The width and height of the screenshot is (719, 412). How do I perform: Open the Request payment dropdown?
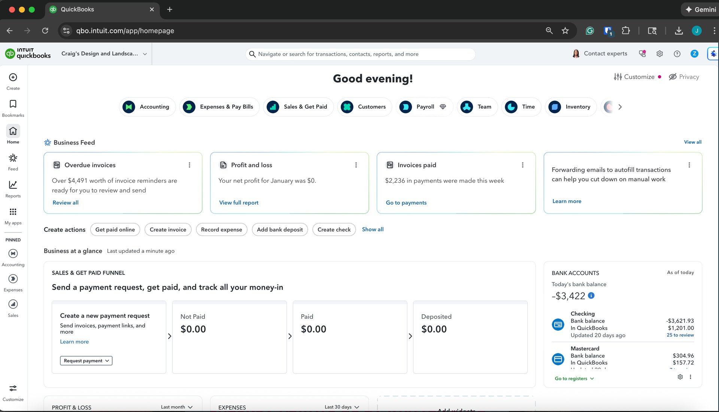point(86,361)
